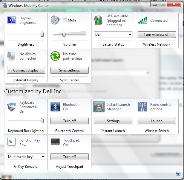Click the volume slider thumb
Screen dimensions: 184x180
[64, 34]
